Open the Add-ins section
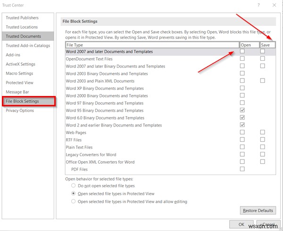Image resolution: width=283 pixels, height=231 pixels. tap(13, 55)
